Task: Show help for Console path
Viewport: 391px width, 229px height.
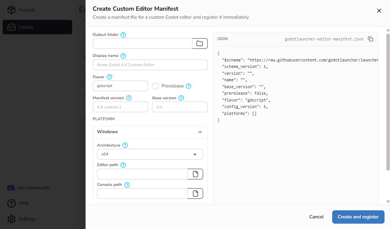Action: [x=127, y=185]
